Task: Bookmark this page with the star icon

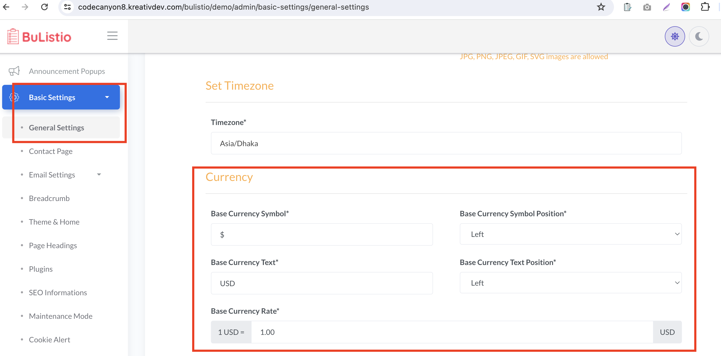Action: pos(601,7)
